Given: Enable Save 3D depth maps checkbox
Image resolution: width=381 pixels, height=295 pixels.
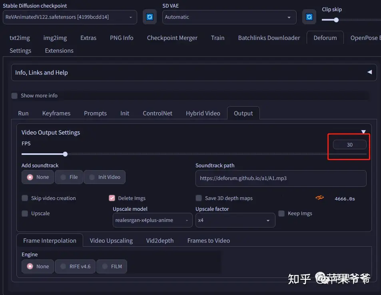Looking at the screenshot, I should 199,198.
